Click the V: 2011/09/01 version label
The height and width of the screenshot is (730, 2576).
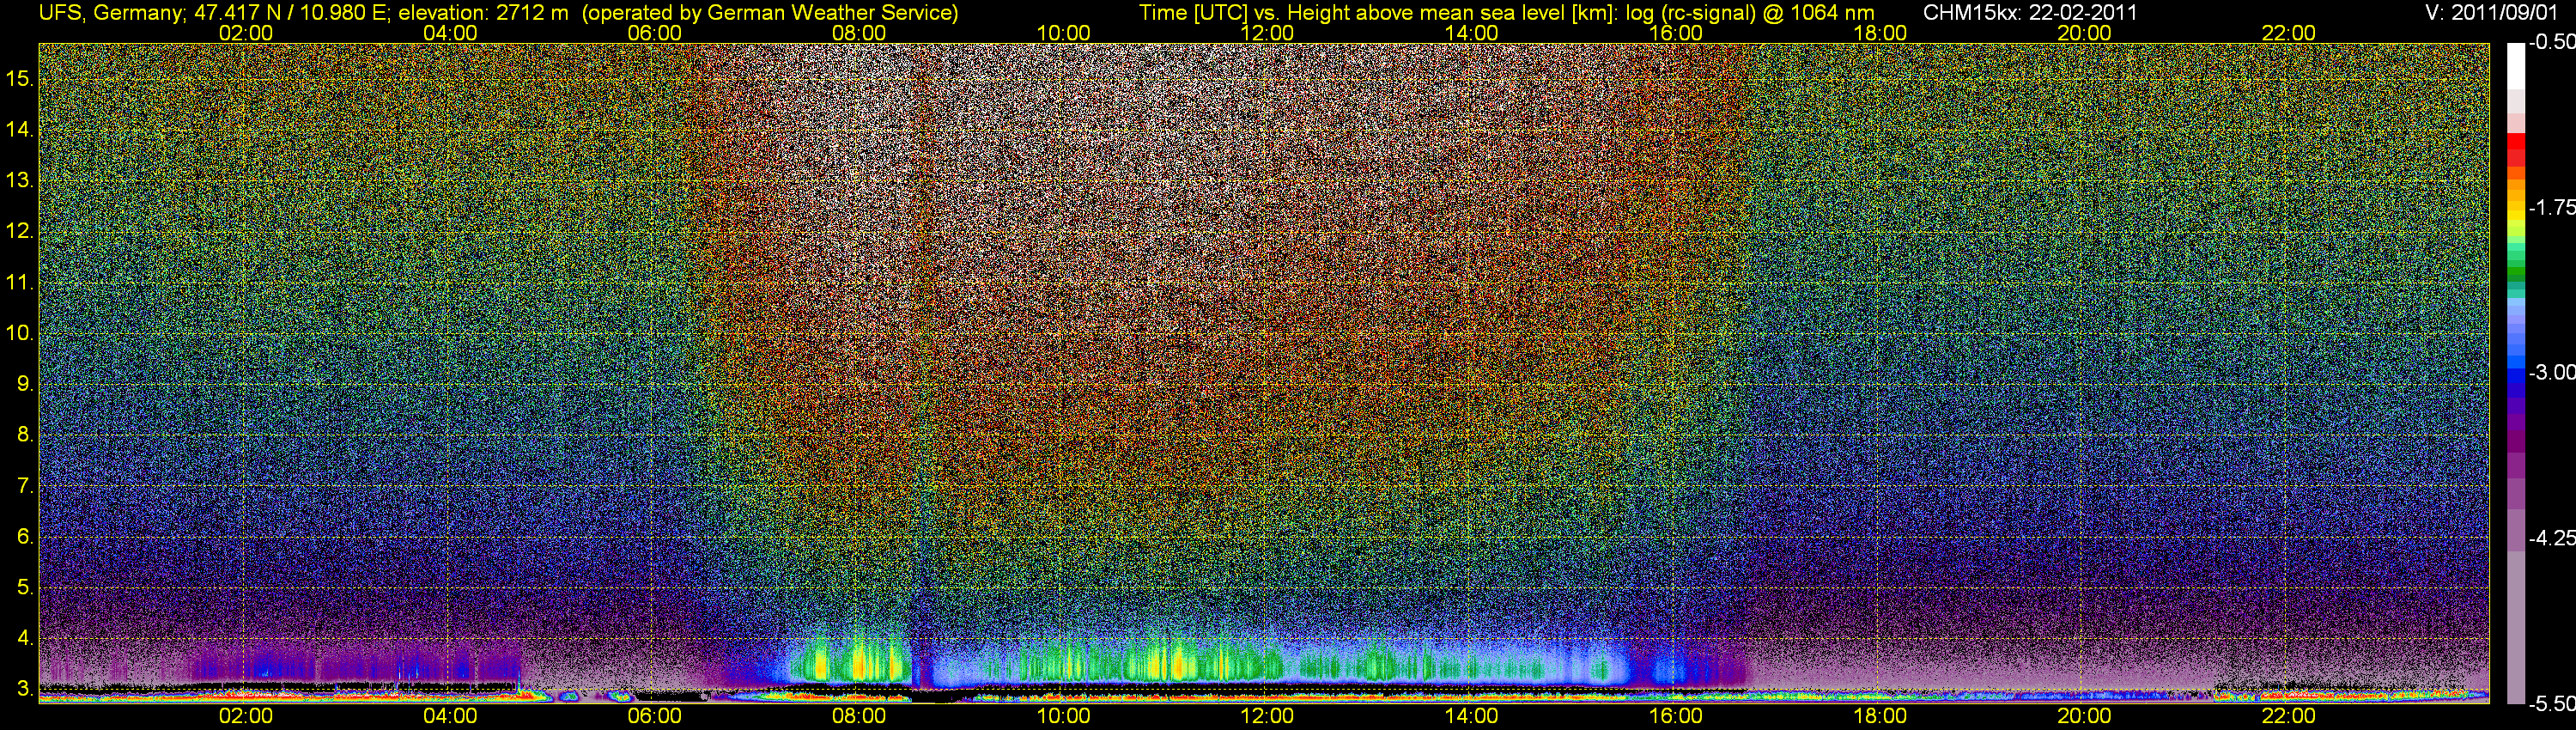pos(2496,13)
